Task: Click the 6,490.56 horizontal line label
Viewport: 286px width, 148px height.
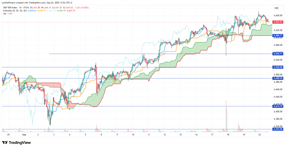Action: 278,78
